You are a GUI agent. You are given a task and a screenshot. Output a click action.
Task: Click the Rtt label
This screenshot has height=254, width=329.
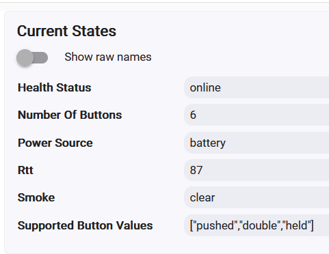pyautogui.click(x=25, y=170)
